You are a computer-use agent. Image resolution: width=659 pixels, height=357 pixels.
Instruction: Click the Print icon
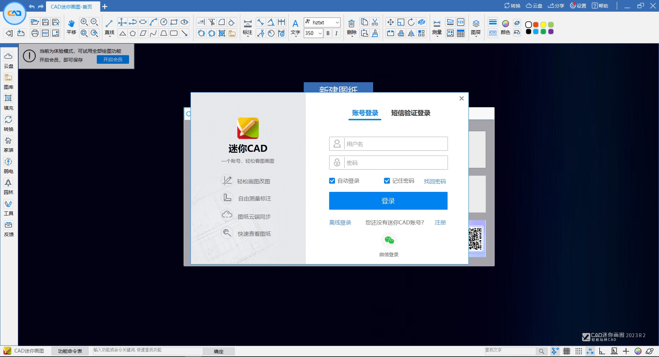pyautogui.click(x=35, y=33)
